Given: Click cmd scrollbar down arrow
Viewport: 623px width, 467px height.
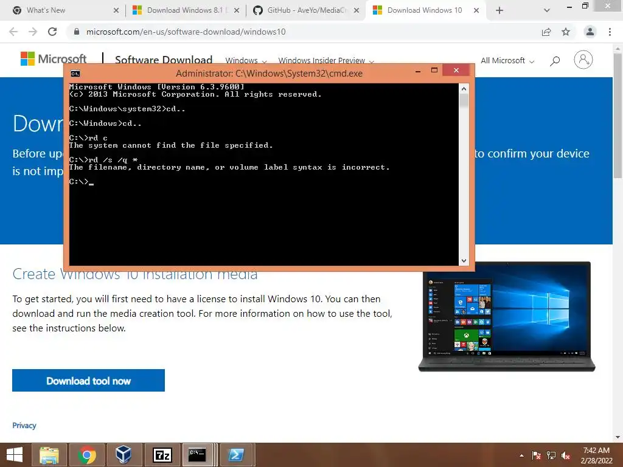Looking at the screenshot, I should 464,261.
